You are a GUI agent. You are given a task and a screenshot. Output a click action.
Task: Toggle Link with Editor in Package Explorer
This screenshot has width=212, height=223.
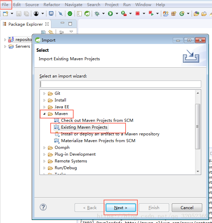(x=51, y=32)
